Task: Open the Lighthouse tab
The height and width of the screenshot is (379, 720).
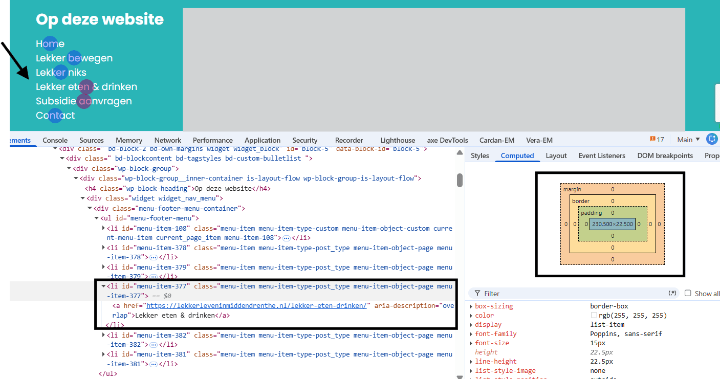Action: (x=398, y=140)
